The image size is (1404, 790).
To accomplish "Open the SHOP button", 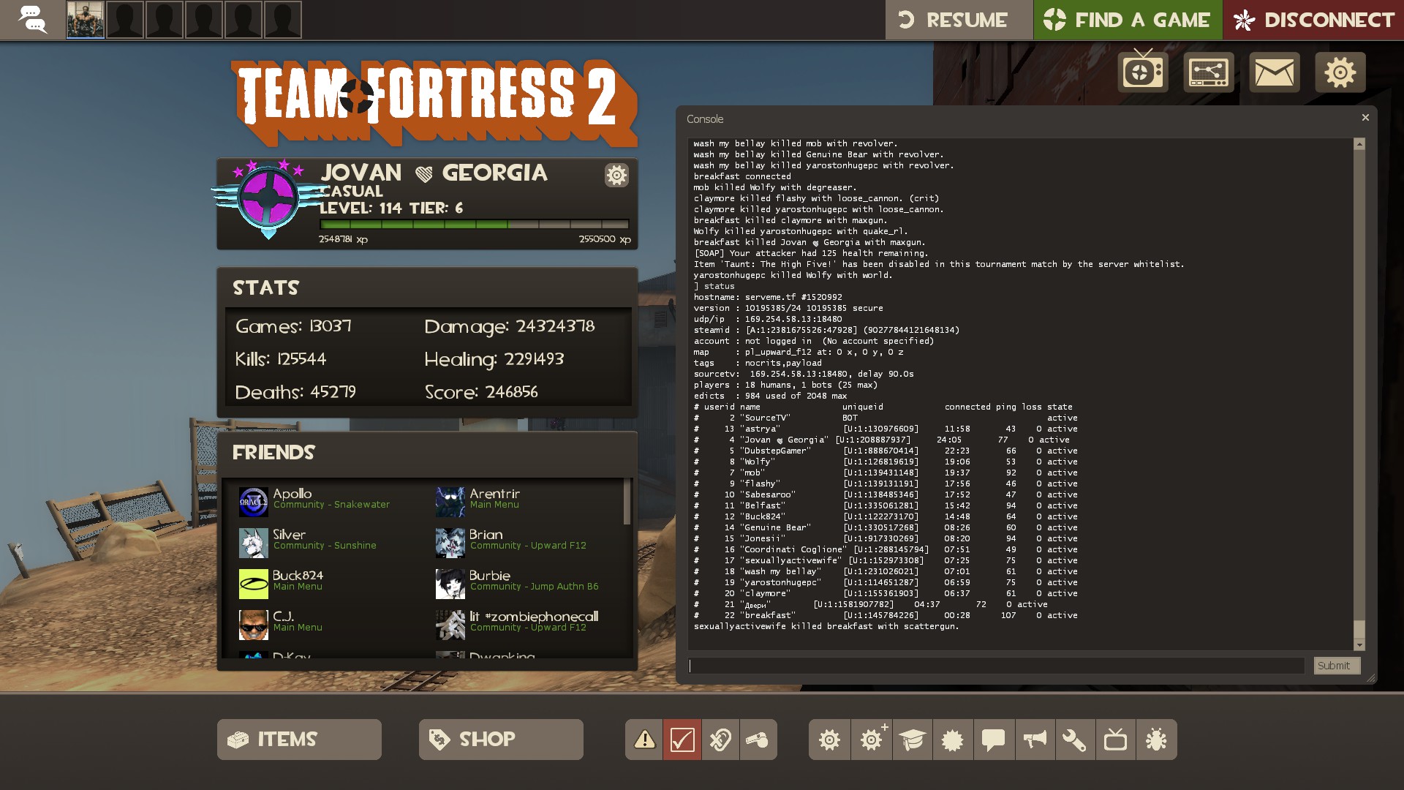I will pos(501,740).
